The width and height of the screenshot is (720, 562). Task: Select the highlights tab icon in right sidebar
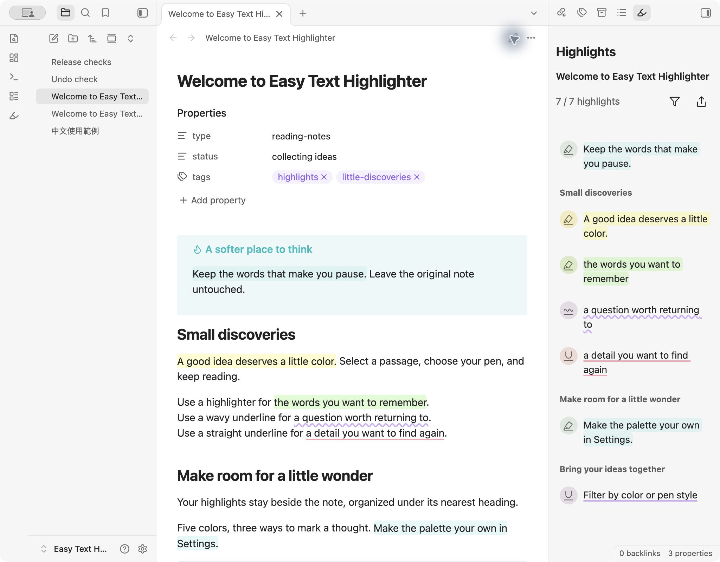tap(642, 13)
